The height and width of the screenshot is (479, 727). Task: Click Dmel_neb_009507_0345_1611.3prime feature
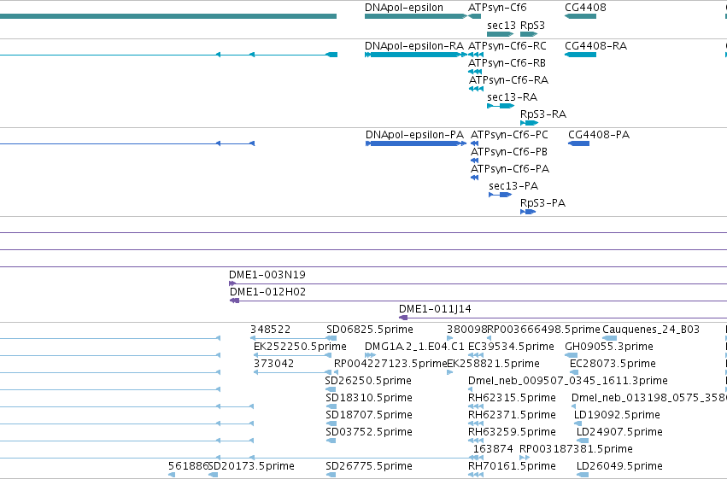567,381
